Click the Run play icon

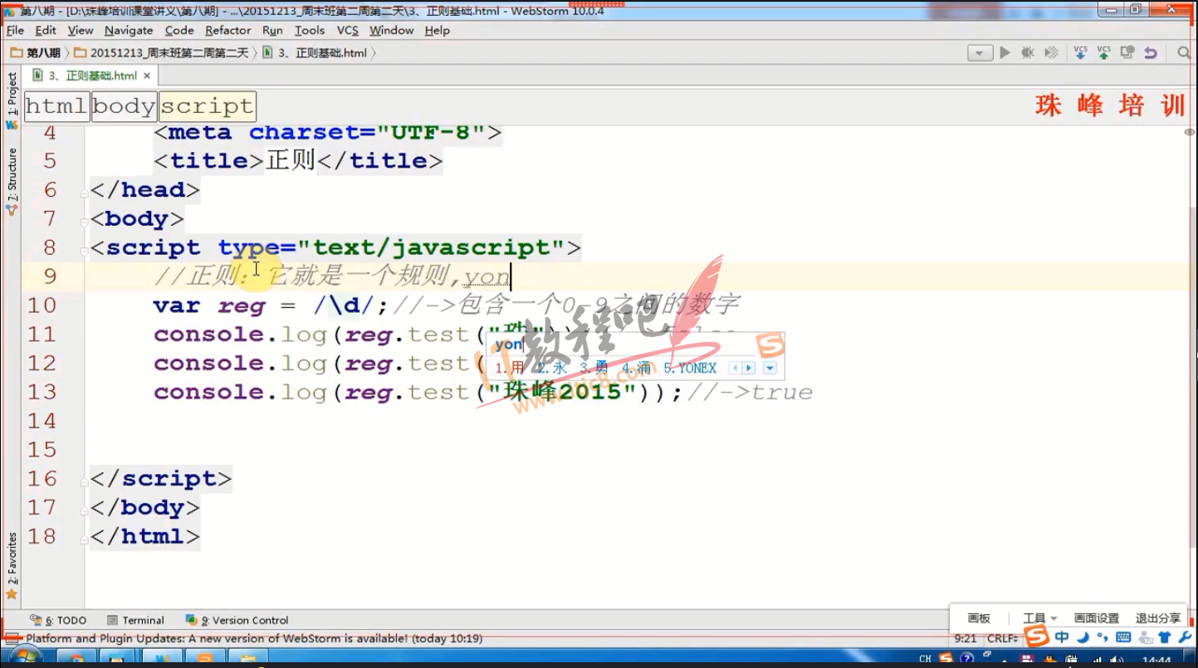tap(1005, 53)
